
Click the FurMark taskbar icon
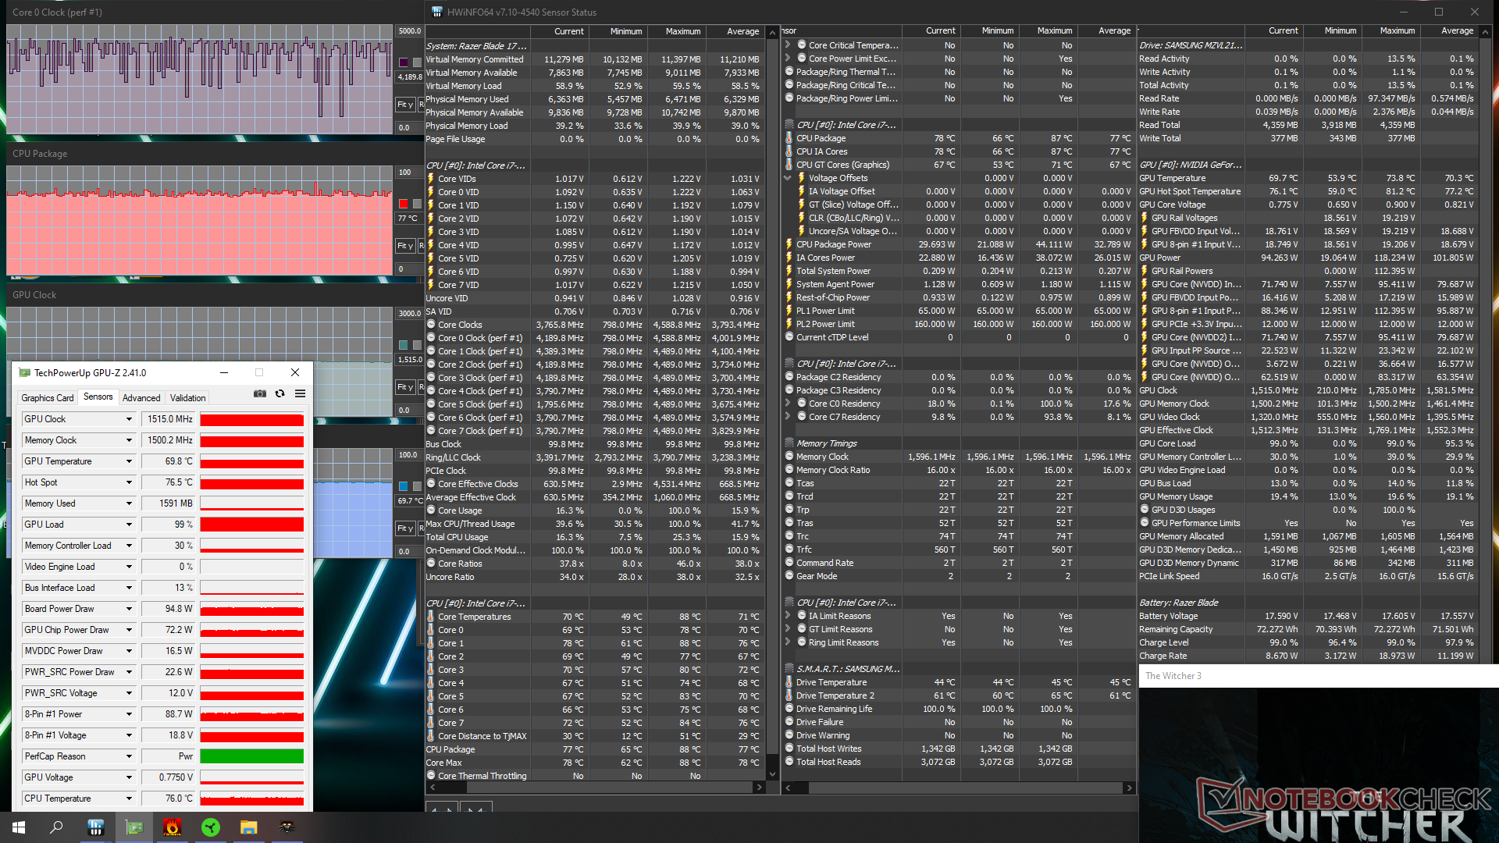click(172, 827)
